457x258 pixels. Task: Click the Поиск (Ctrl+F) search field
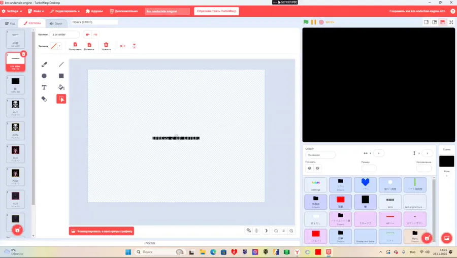[x=94, y=22]
